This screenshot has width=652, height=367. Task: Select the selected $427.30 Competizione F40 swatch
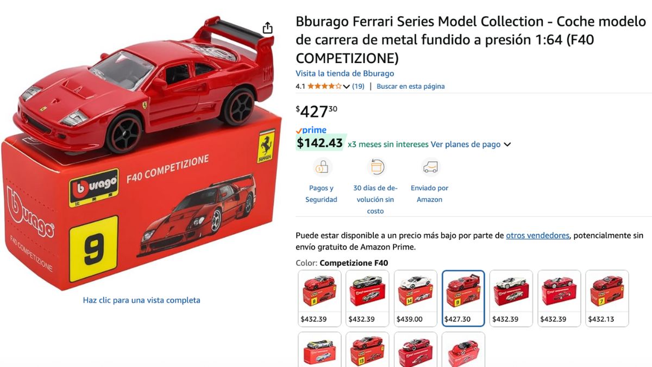[x=463, y=298]
